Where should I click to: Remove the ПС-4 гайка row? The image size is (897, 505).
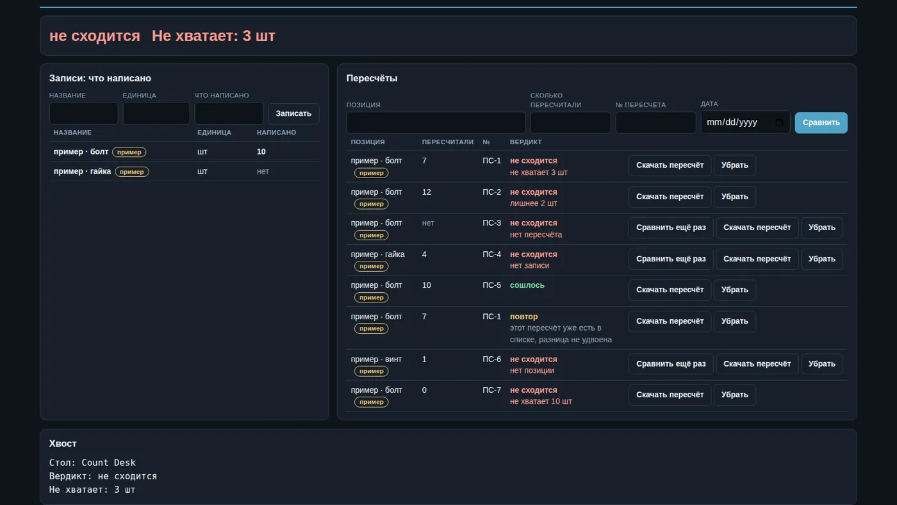pyautogui.click(x=821, y=259)
